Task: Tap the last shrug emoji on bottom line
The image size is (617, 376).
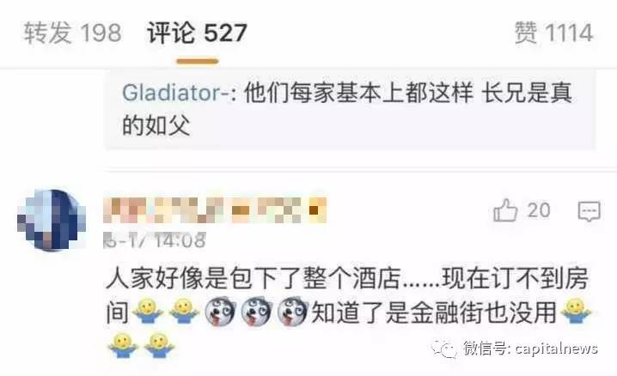Action: tap(159, 346)
